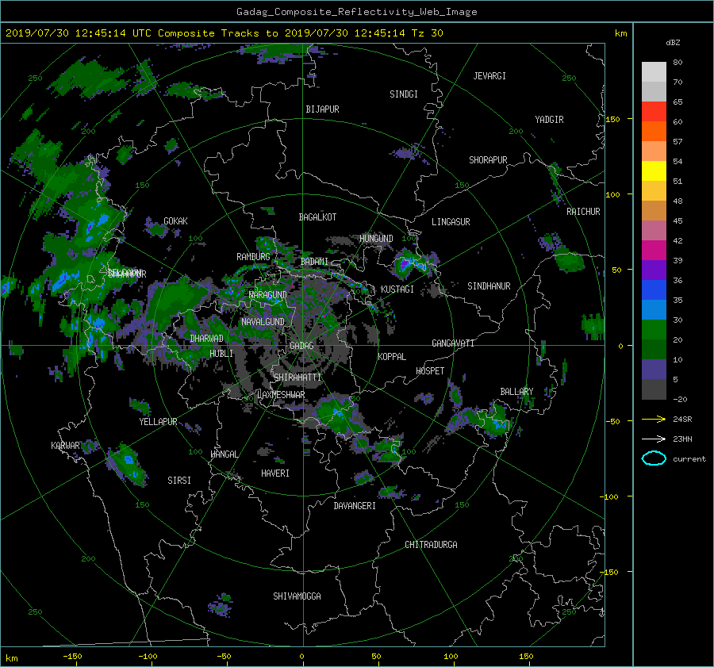Click the BALLARY city label
This screenshot has width=714, height=667.
click(x=516, y=392)
